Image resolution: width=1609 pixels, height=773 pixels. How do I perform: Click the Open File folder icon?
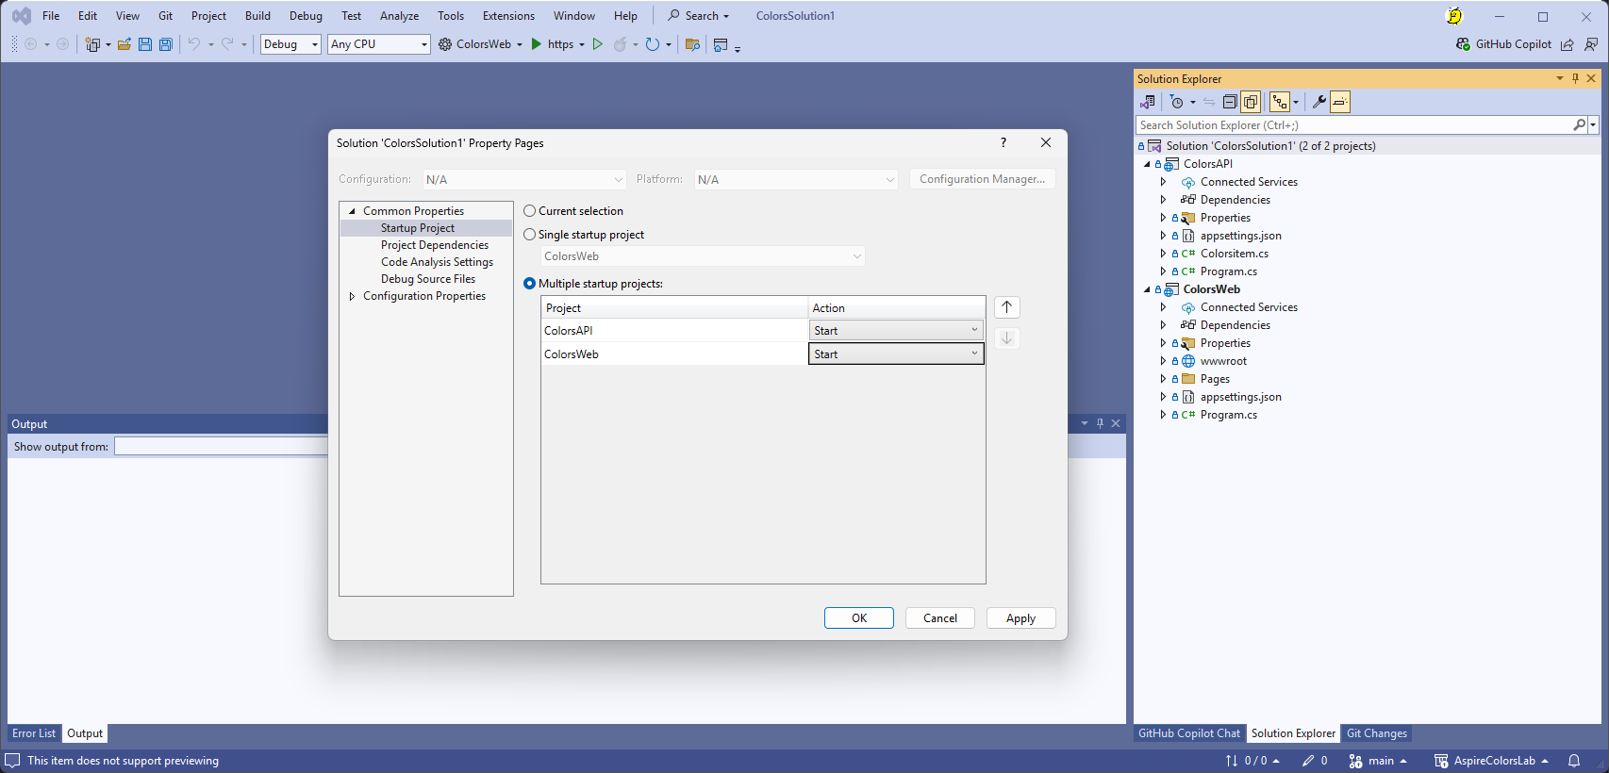[x=124, y=44]
